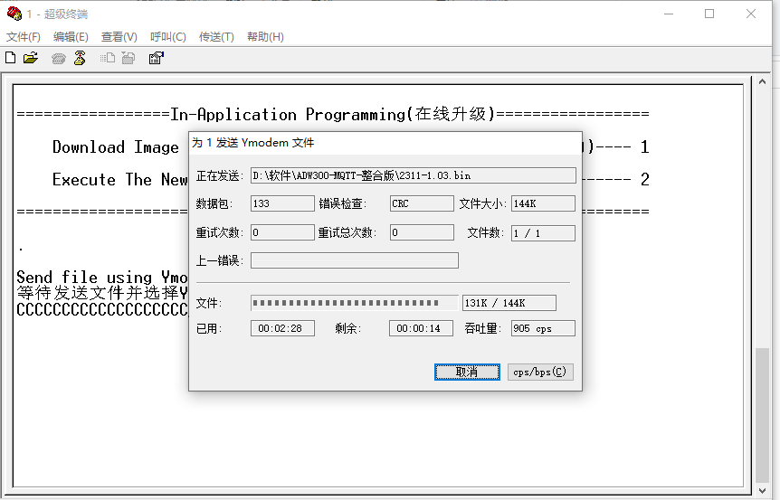Click the 正在发送 file path field
This screenshot has width=780, height=500.
[413, 175]
